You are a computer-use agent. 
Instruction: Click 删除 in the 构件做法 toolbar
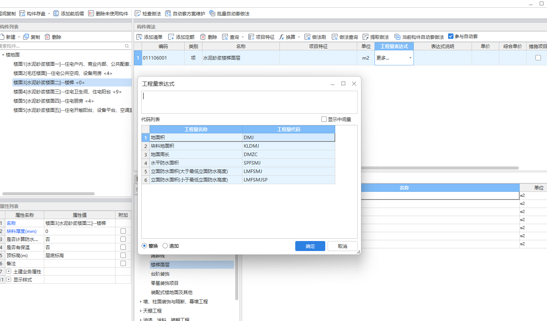(x=209, y=37)
